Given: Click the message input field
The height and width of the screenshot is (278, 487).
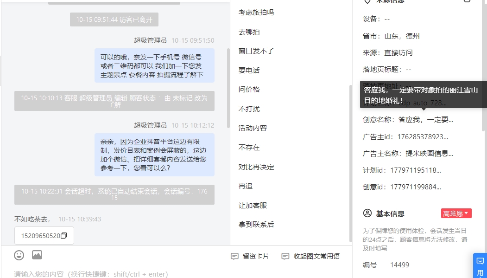Looking at the screenshot, I should pos(177,274).
